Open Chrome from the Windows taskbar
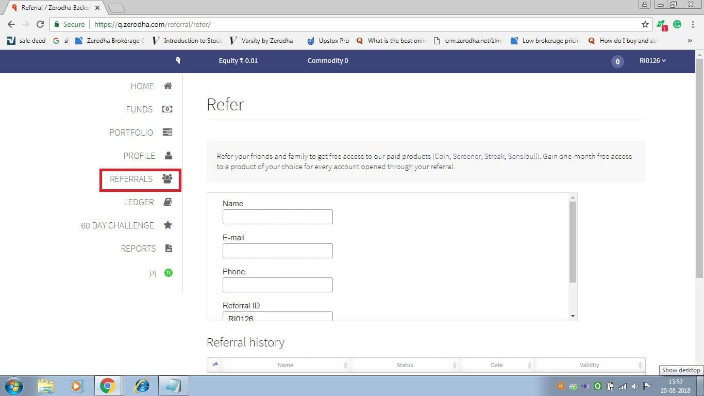The height and width of the screenshot is (396, 704). (107, 386)
